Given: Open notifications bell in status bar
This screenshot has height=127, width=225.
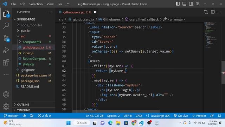Looking at the screenshot, I should [x=219, y=116].
